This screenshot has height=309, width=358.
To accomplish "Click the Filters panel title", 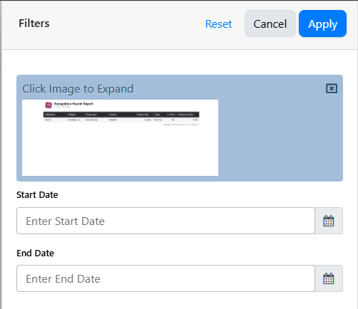I will pos(34,23).
